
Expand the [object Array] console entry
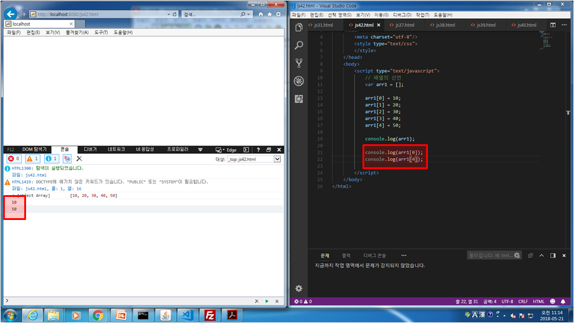13,196
